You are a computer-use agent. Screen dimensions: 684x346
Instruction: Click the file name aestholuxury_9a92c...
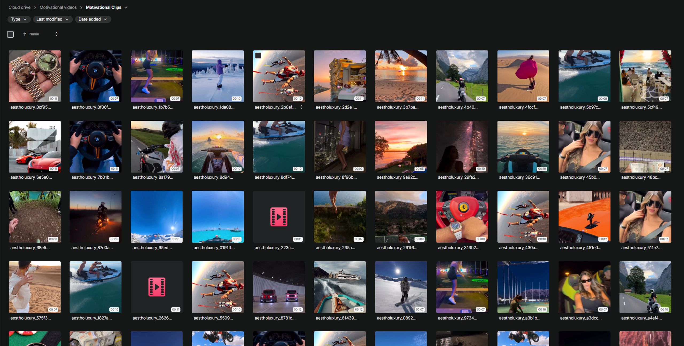398,177
